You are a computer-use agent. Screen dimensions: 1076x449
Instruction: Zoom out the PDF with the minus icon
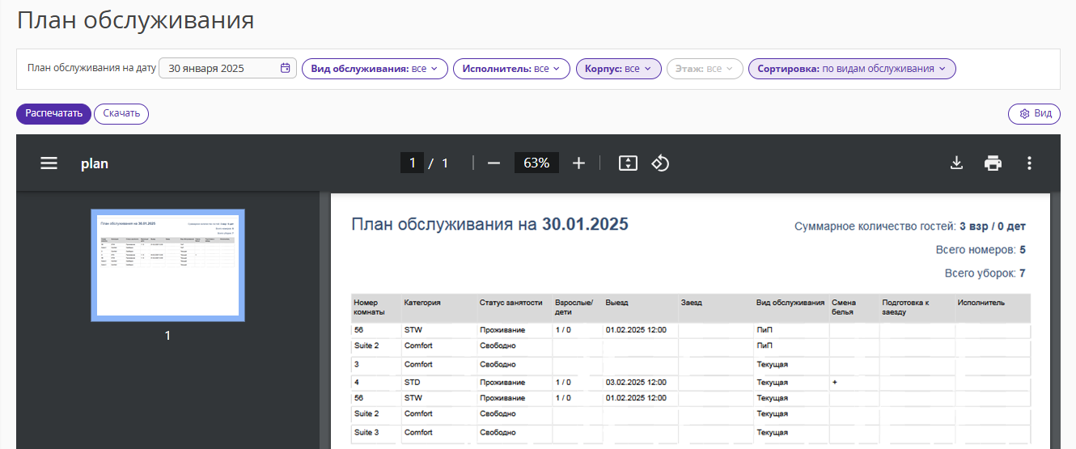pos(494,163)
